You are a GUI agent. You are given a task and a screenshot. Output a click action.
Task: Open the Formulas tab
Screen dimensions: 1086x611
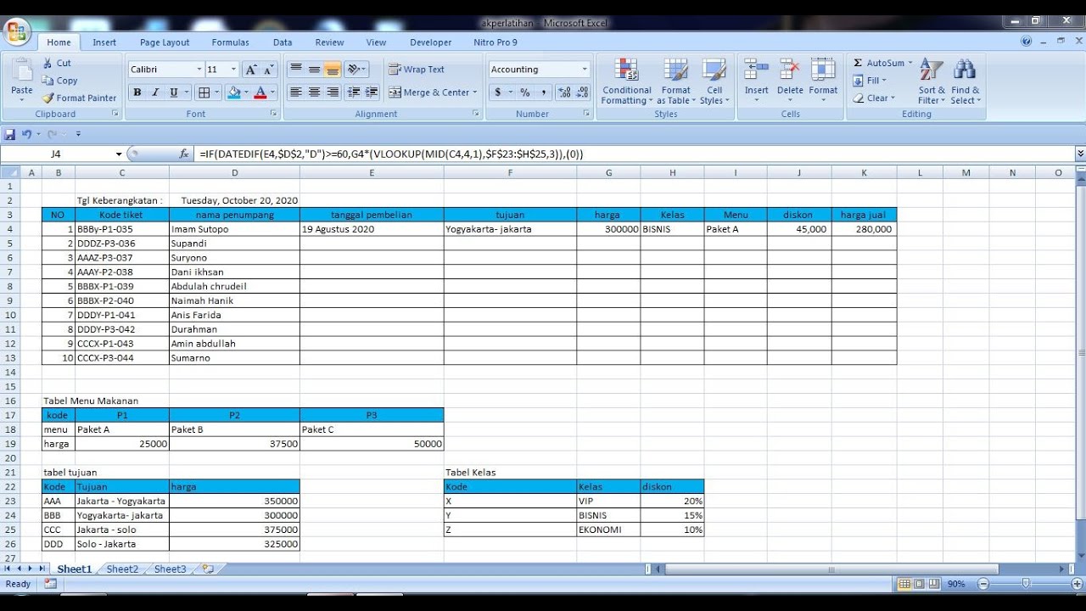(231, 42)
